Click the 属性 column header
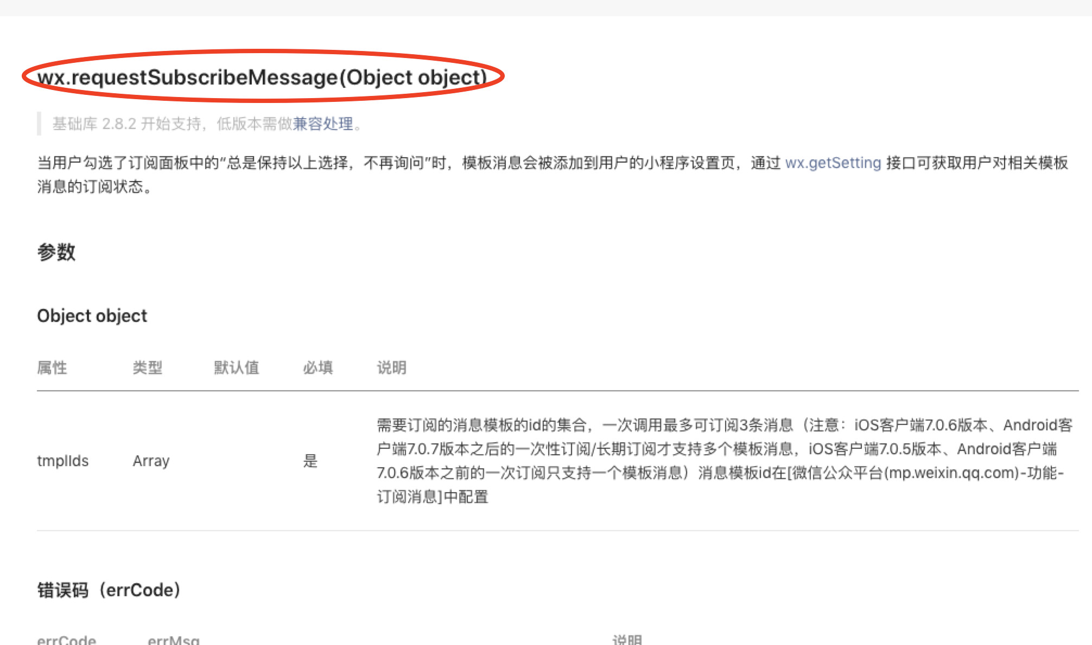This screenshot has height=645, width=1092. 52,367
